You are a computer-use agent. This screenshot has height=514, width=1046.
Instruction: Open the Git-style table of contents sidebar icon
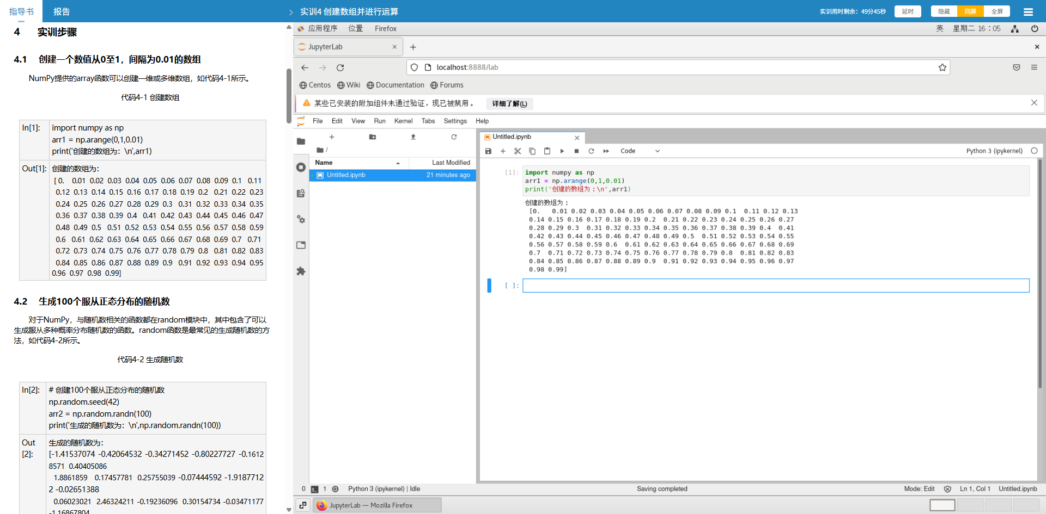coord(301,193)
